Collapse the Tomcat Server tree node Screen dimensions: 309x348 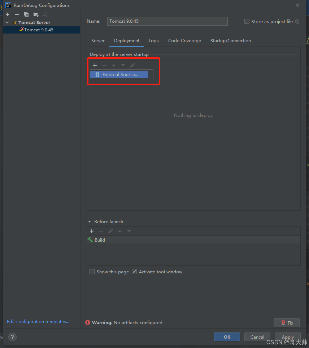pyautogui.click(x=7, y=22)
